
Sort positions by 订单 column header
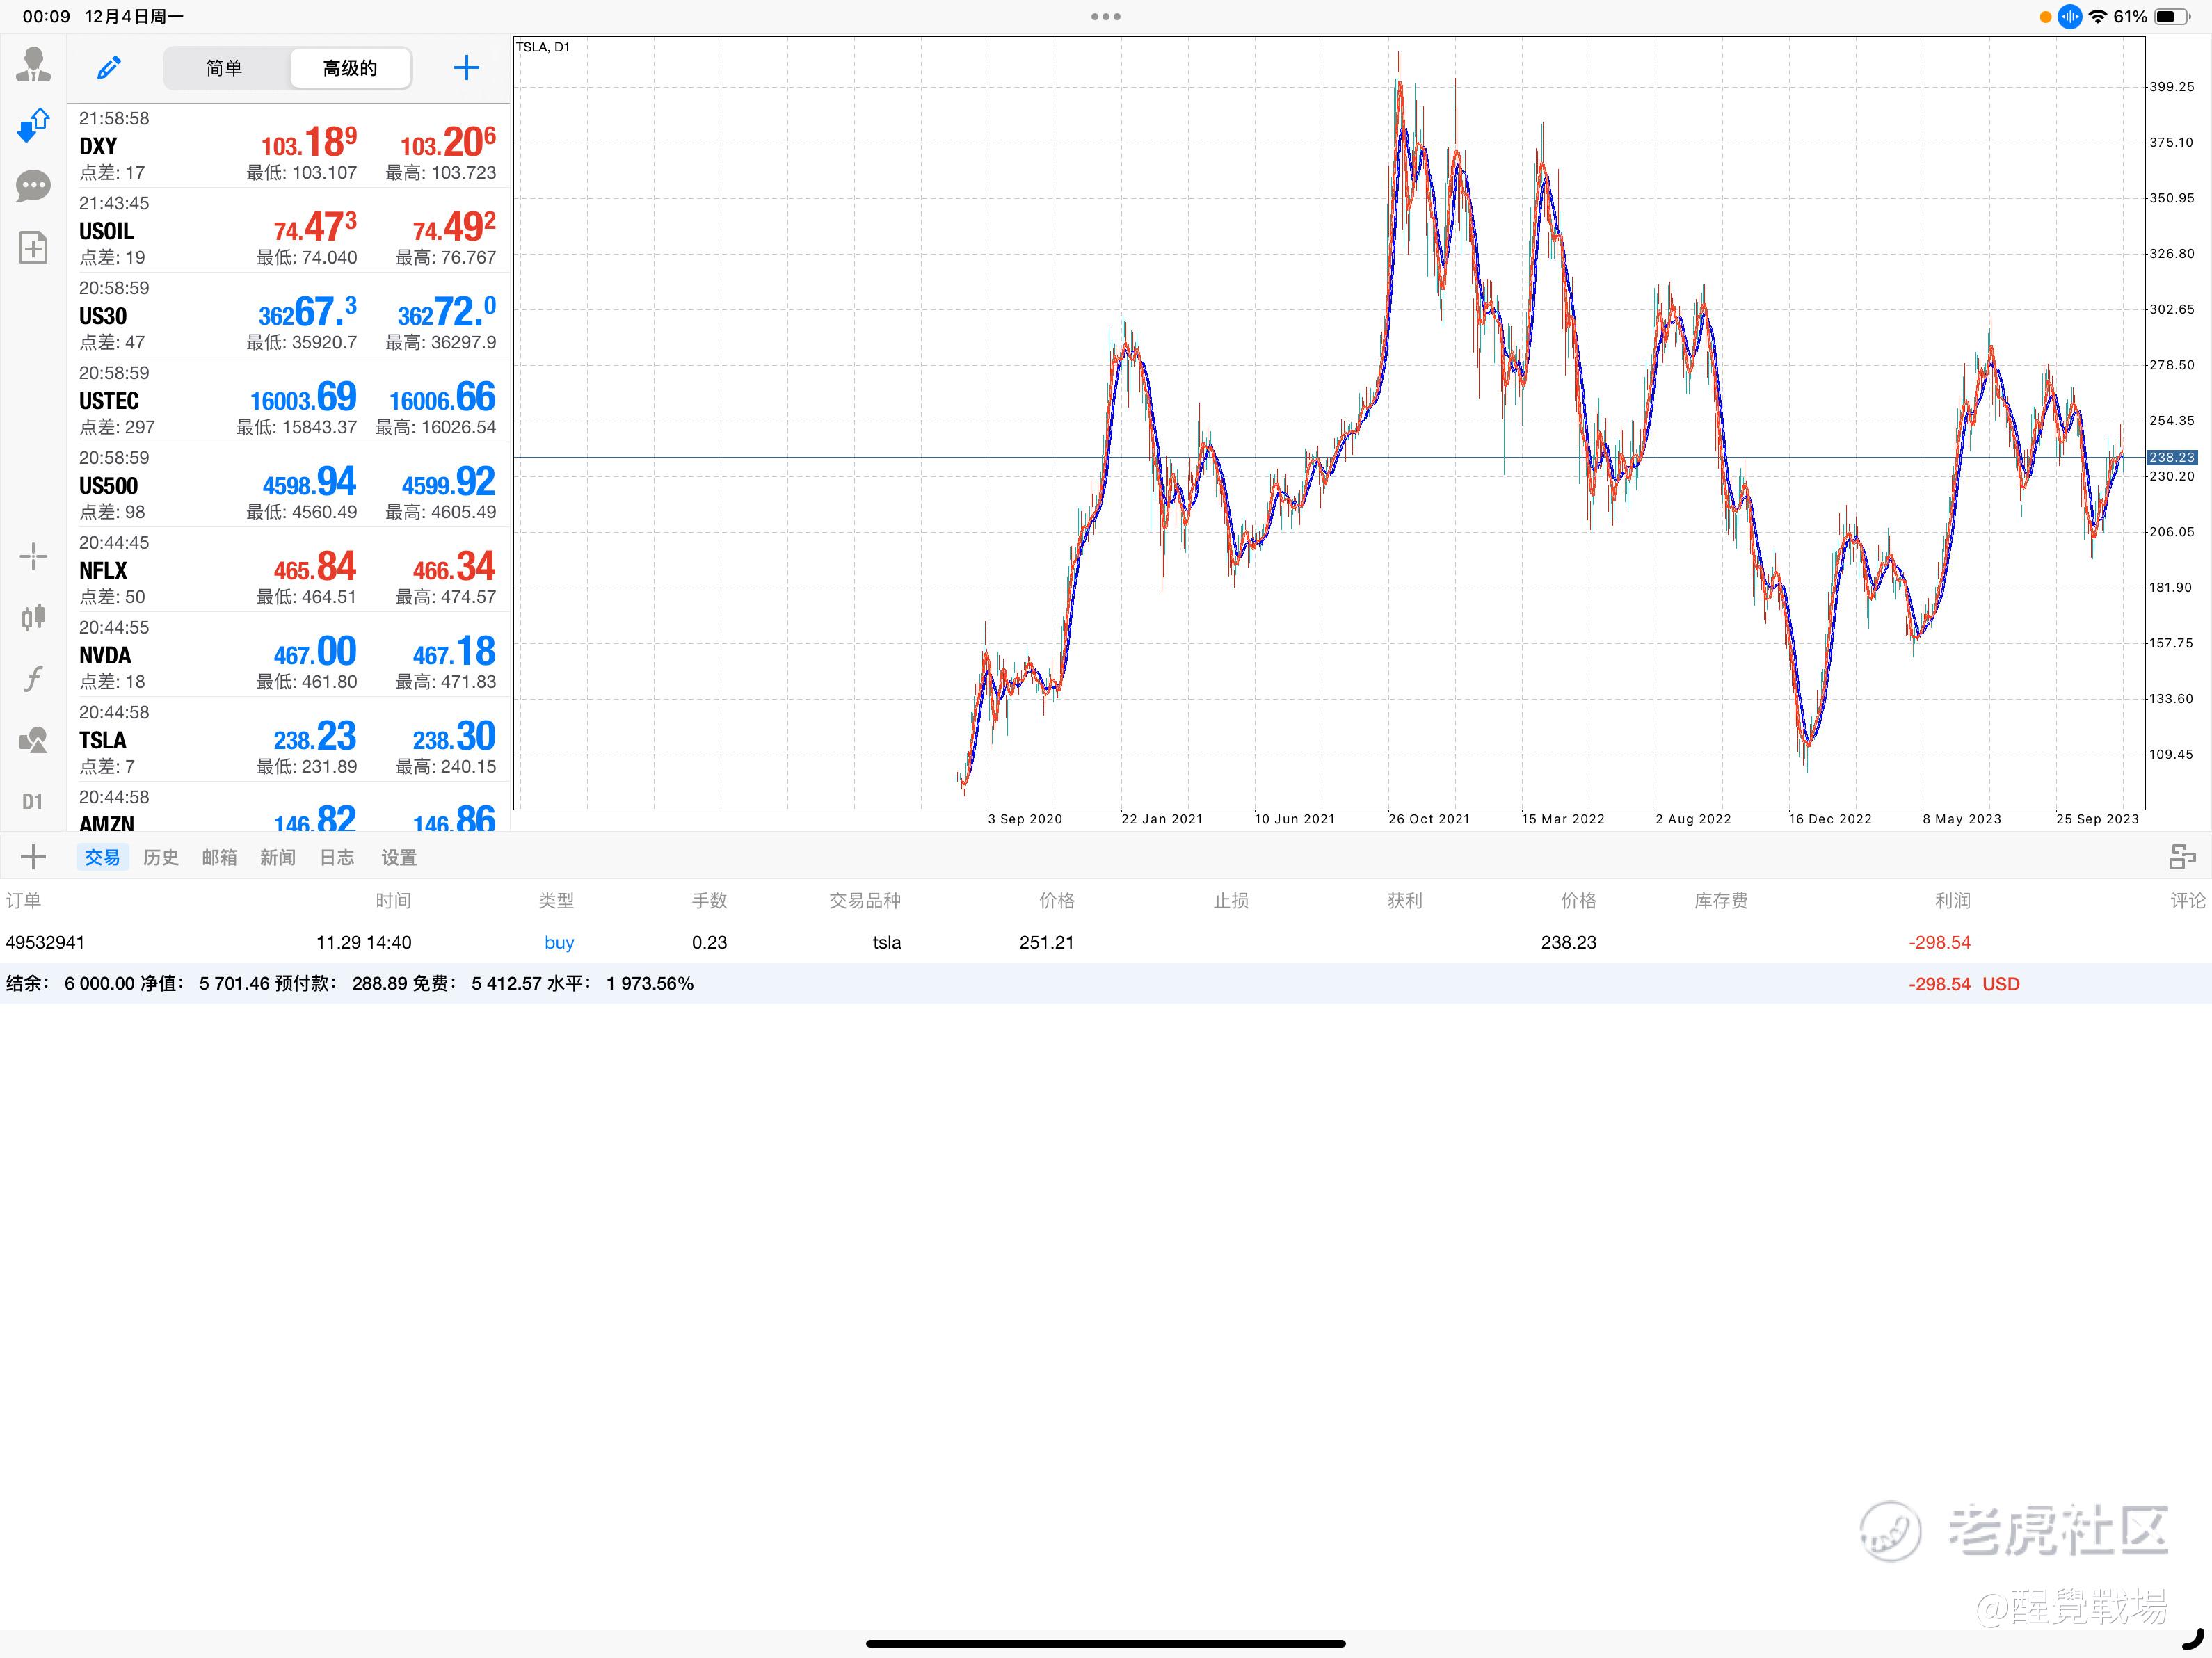24,901
